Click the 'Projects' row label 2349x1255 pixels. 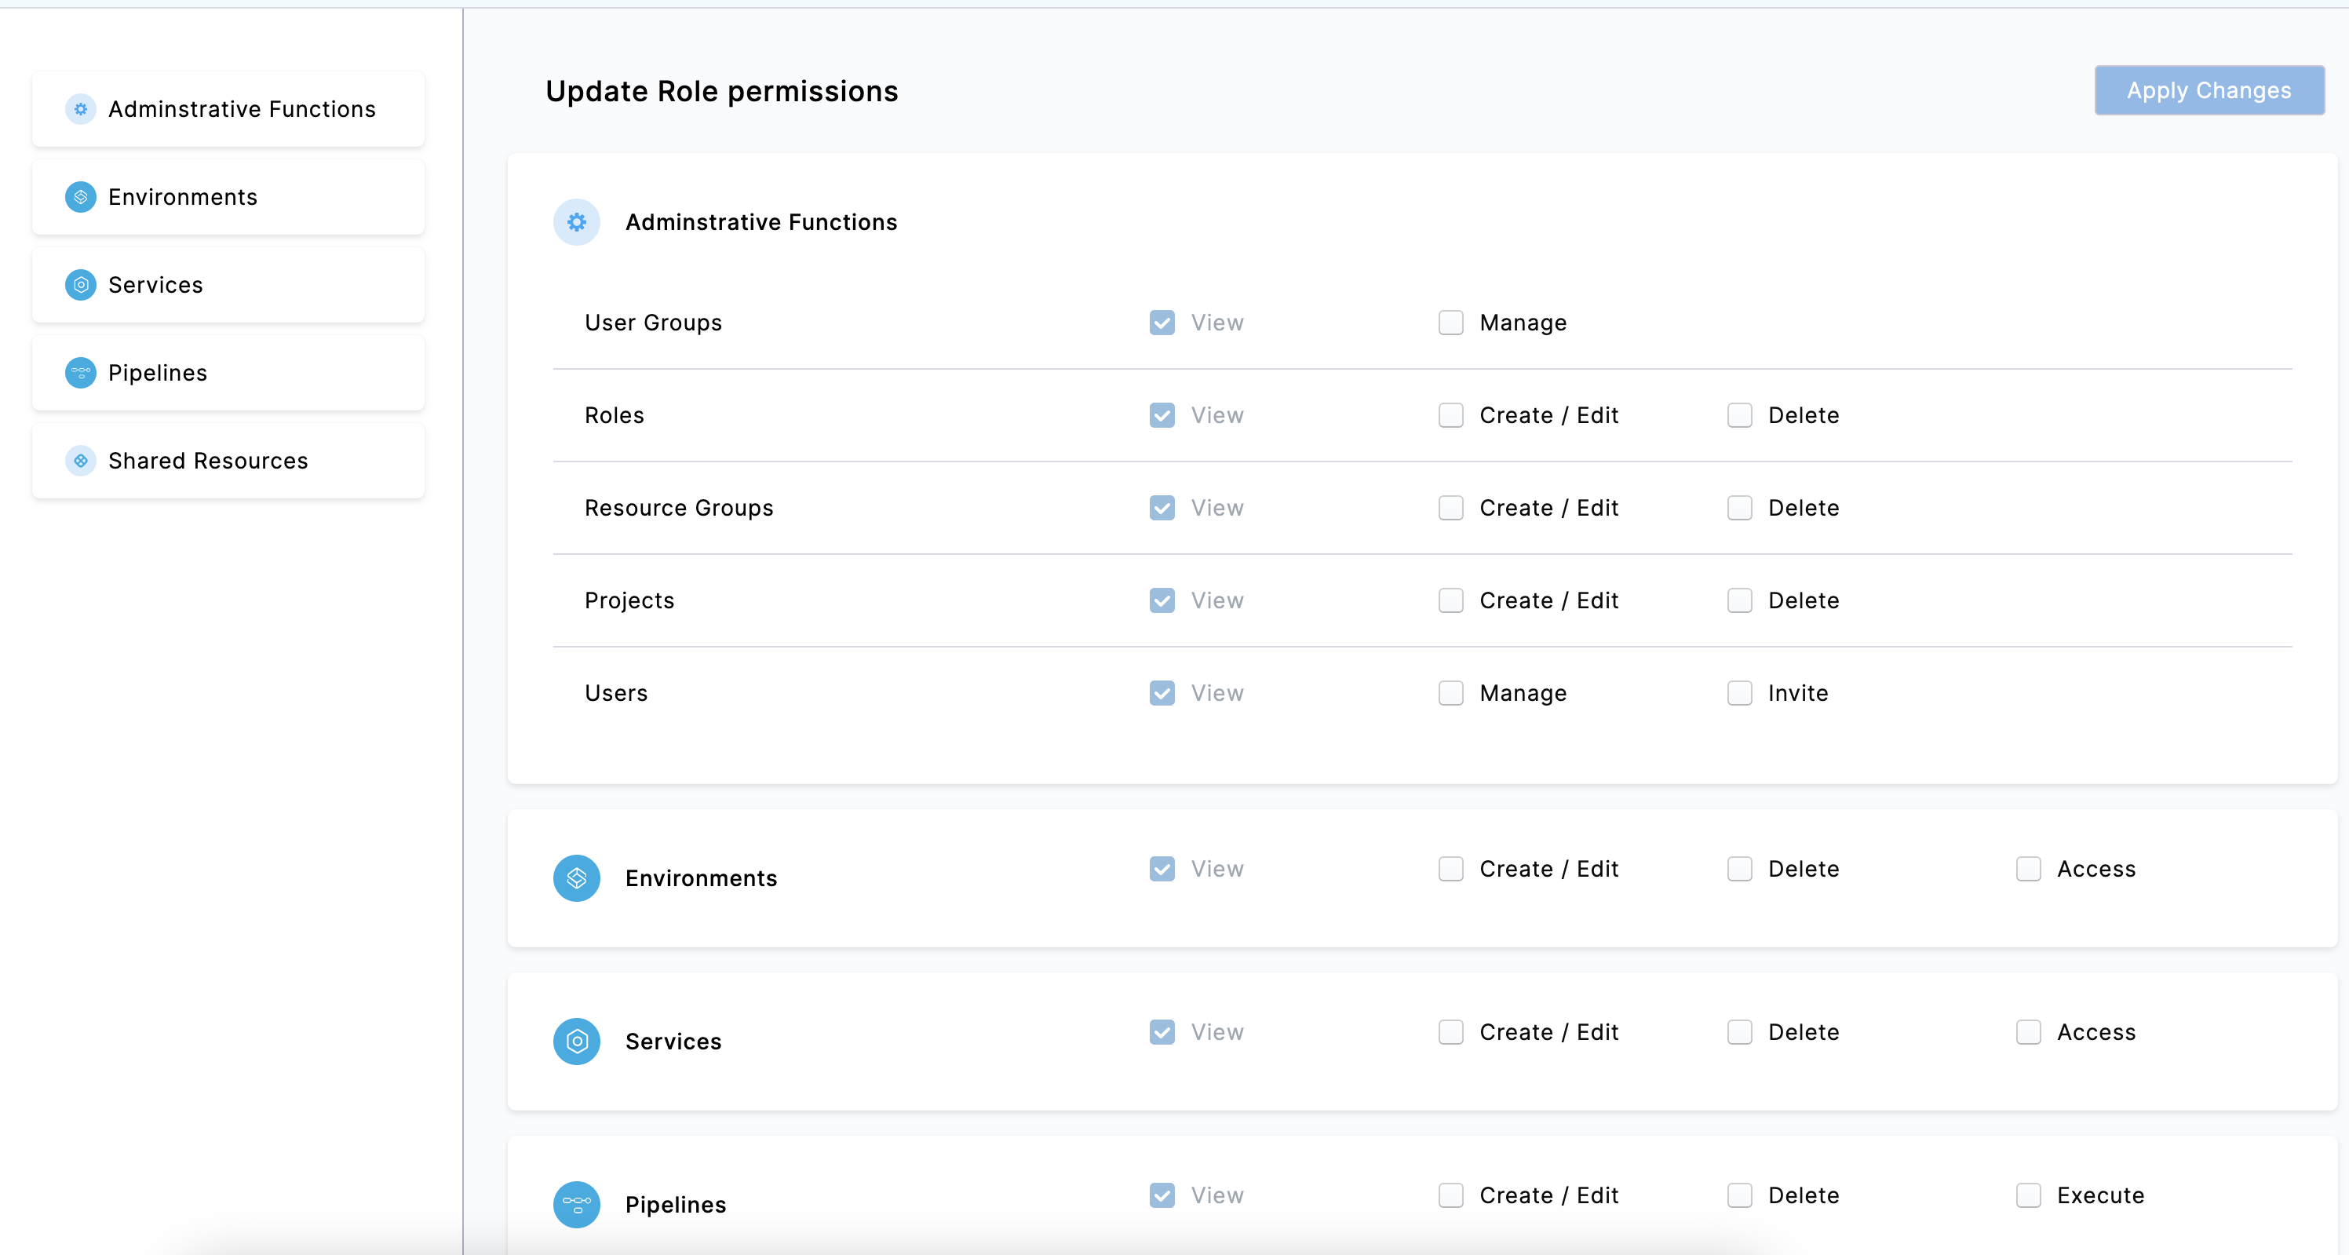tap(629, 600)
